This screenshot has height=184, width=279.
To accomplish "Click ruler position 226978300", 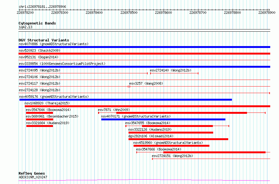I will tap(60, 13).
